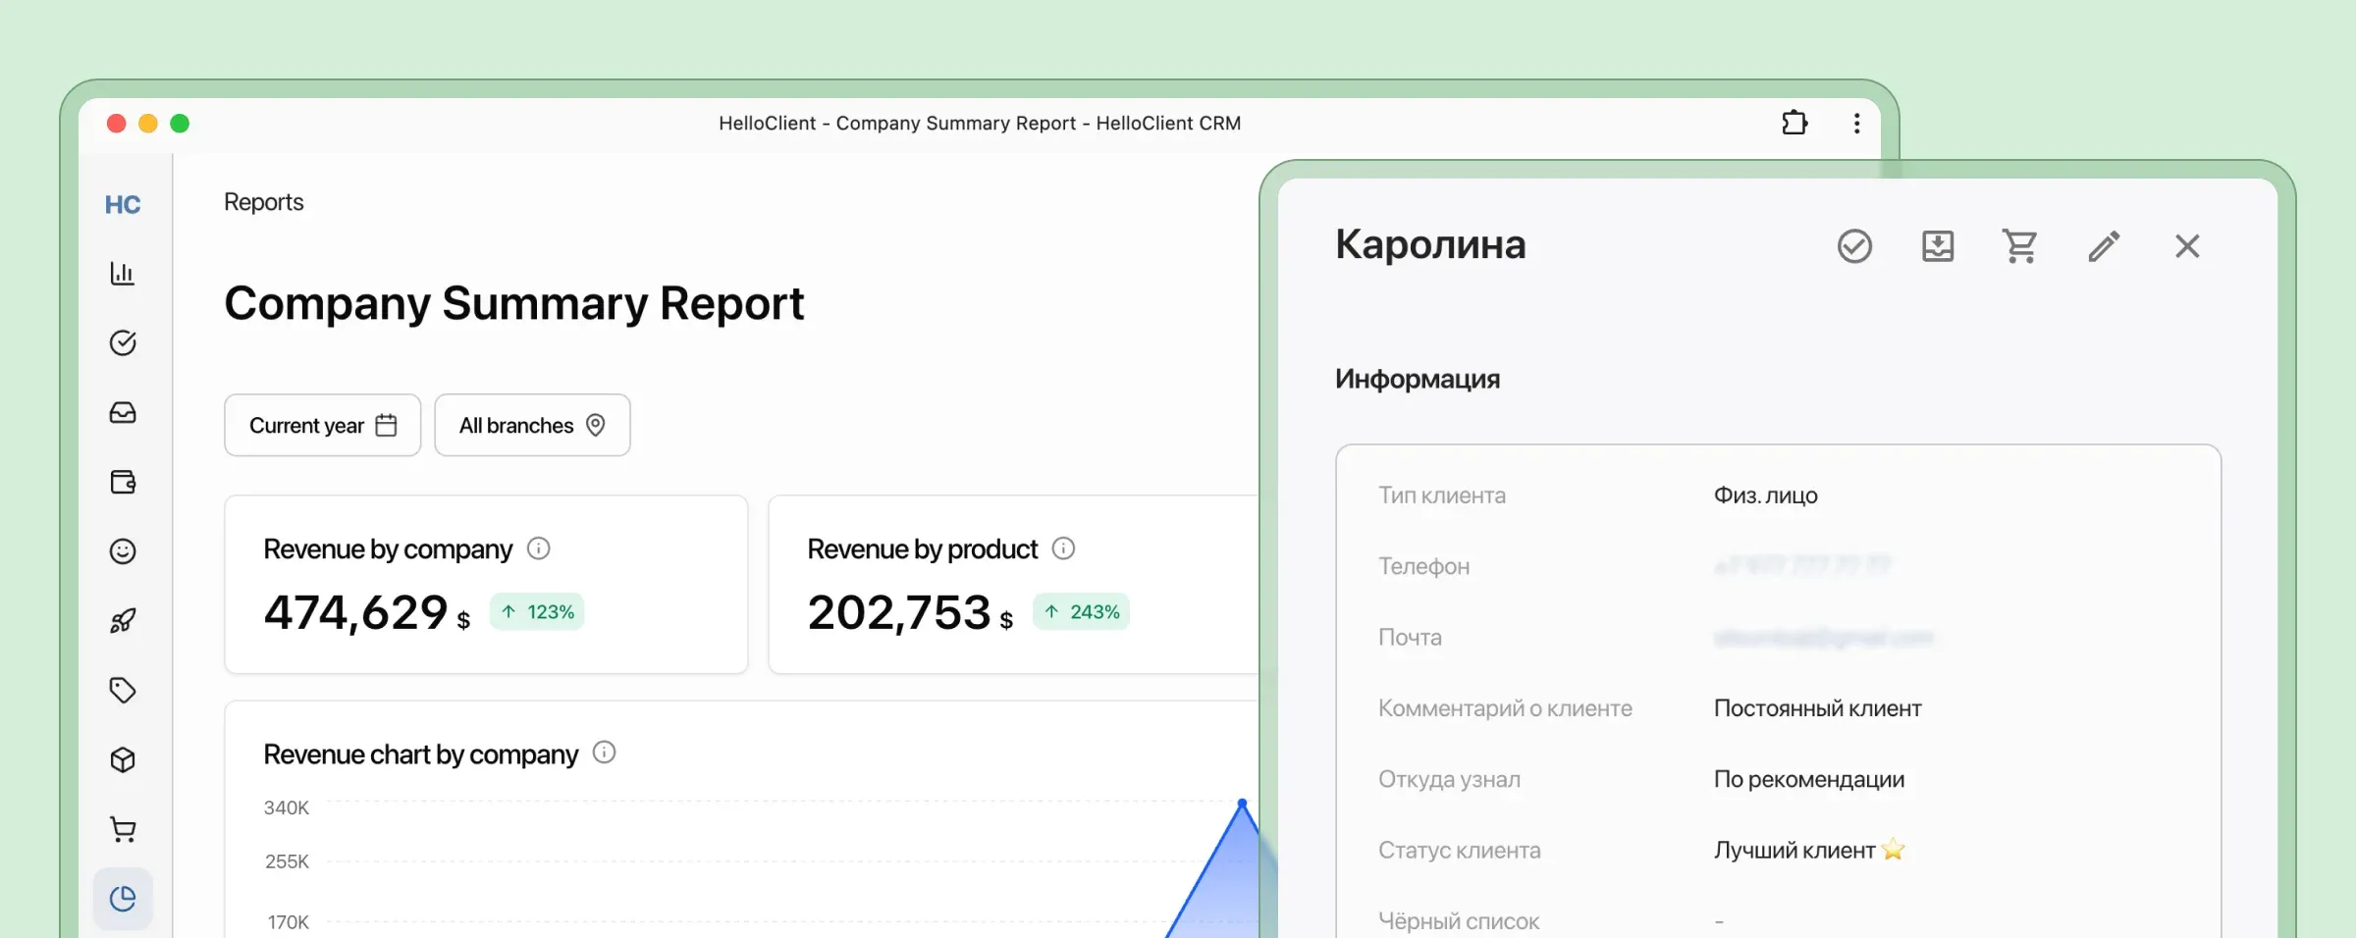This screenshot has width=2356, height=938.
Task: Select the clients smiley icon in sidebar
Action: click(122, 551)
